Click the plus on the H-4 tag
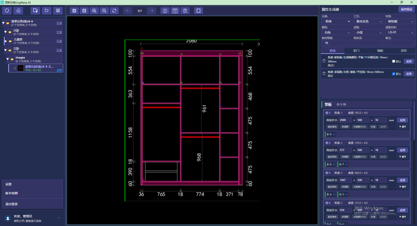The image size is (417, 226). point(334,194)
